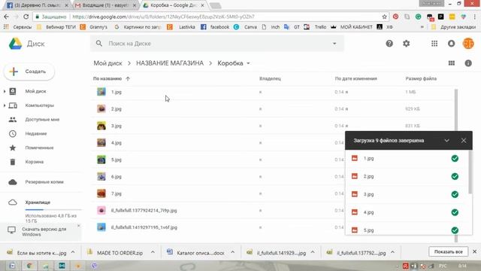Click Показать все downloads button
The image size is (481, 271).
click(x=448, y=251)
